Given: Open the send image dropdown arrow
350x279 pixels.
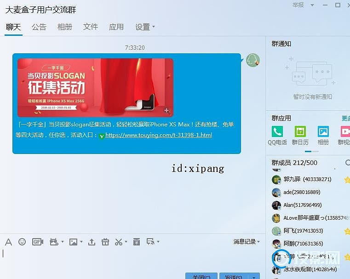Looking at the screenshot, I should pyautogui.click(x=81, y=242).
